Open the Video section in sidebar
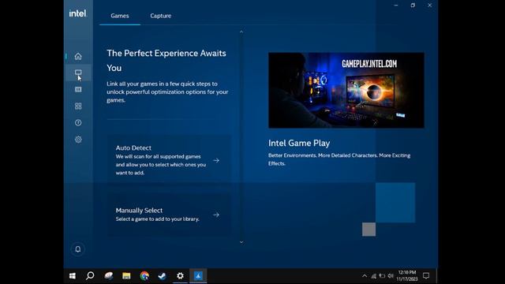505x284 pixels. [78, 89]
